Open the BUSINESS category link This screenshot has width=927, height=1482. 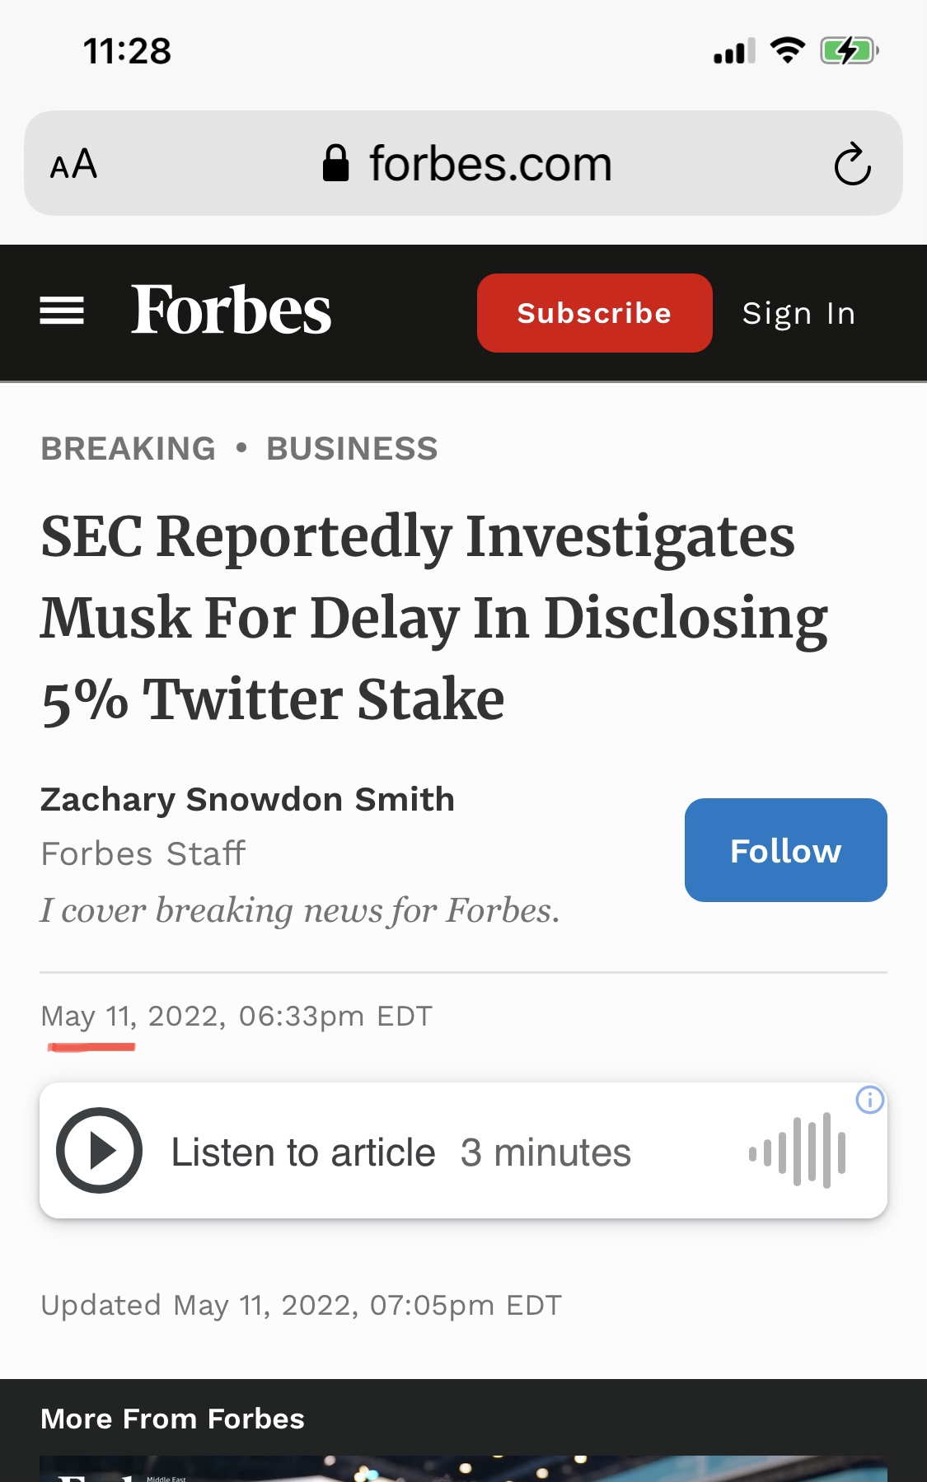point(352,449)
